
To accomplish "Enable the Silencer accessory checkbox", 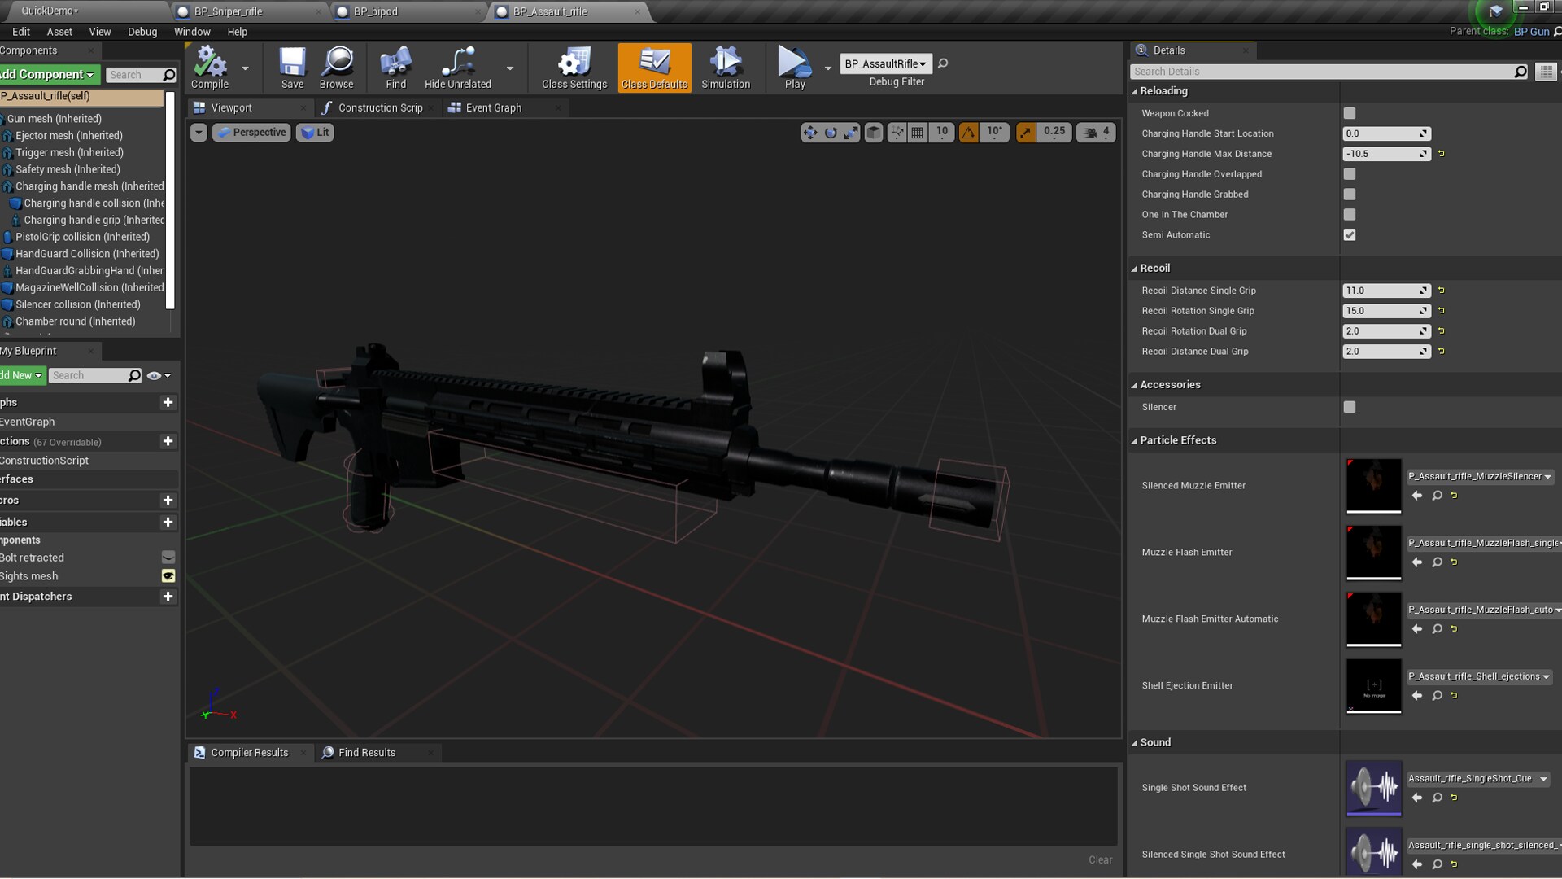I will point(1350,407).
